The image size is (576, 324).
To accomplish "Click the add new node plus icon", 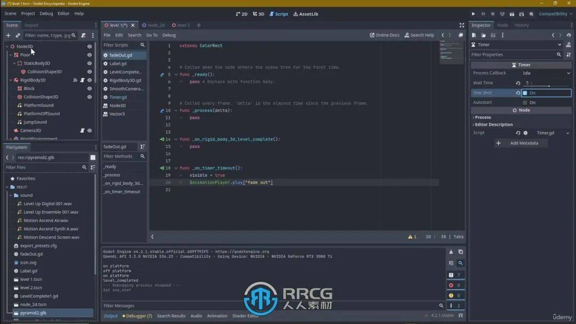I will pos(8,35).
